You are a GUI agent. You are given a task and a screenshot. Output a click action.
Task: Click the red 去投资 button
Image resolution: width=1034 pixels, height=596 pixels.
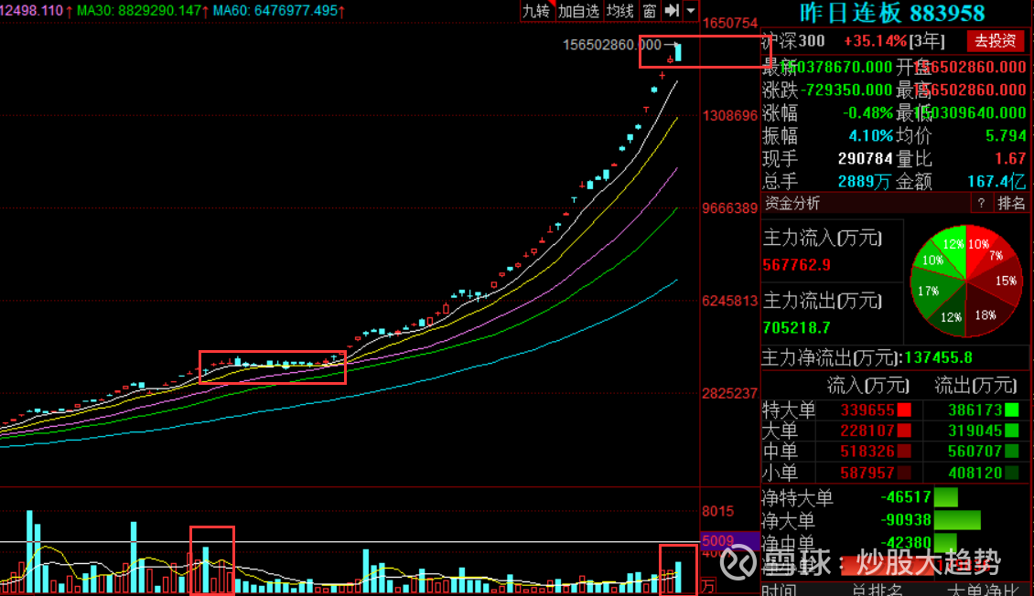(x=996, y=41)
